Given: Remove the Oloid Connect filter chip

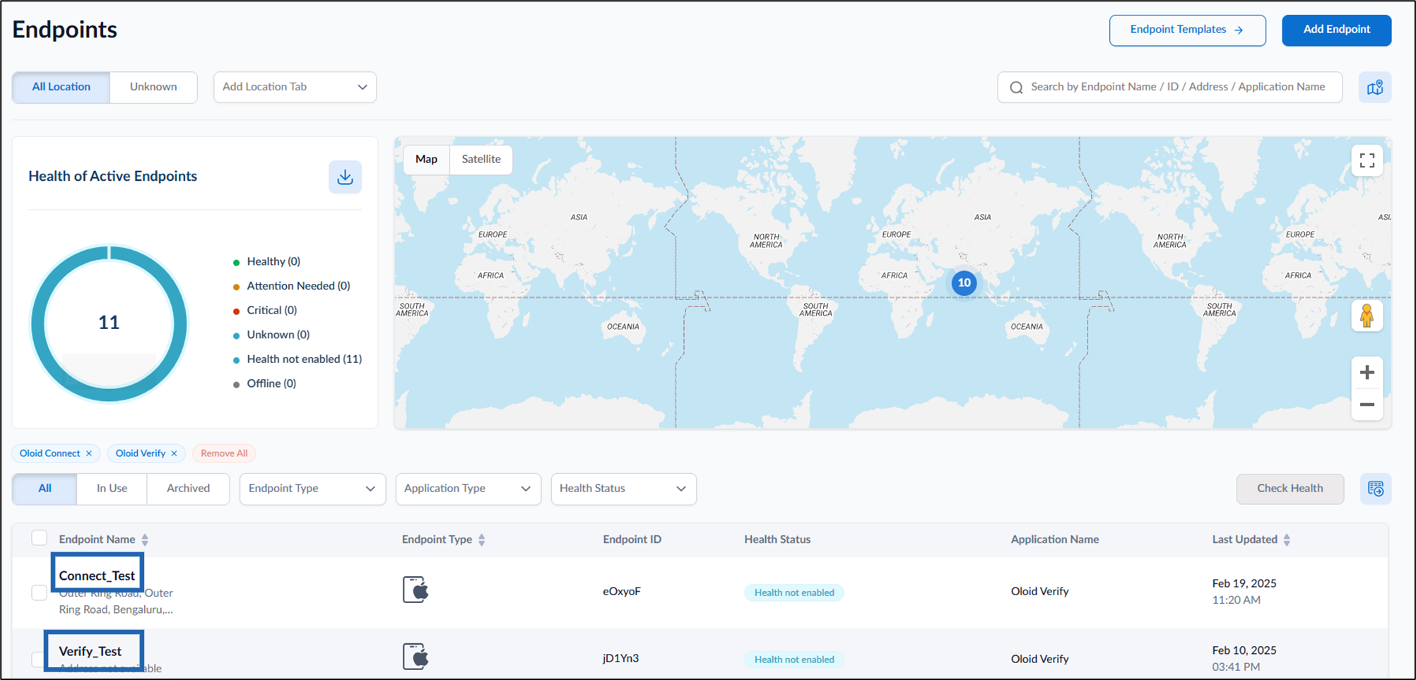Looking at the screenshot, I should tap(89, 453).
